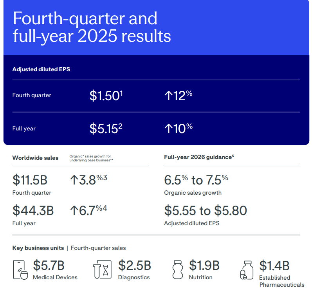Screen dimensions: 312x293
Task: Click the up arrow beside 3.8%
Action: (x=74, y=180)
